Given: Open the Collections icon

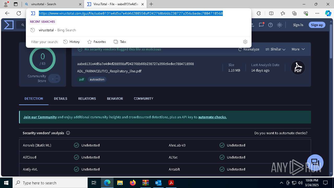Looking at the screenshot, I should click(294, 13).
